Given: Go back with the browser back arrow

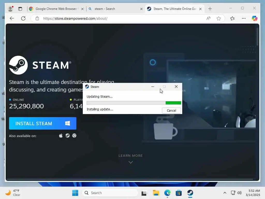Looking at the screenshot, I should [12, 18].
